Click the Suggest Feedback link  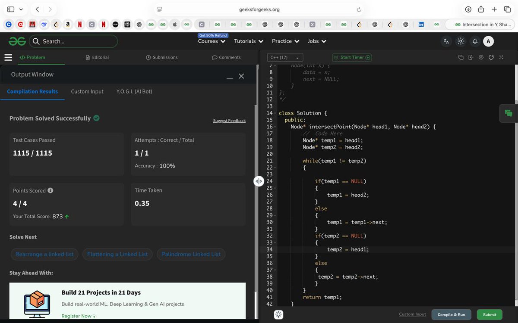pos(229,121)
